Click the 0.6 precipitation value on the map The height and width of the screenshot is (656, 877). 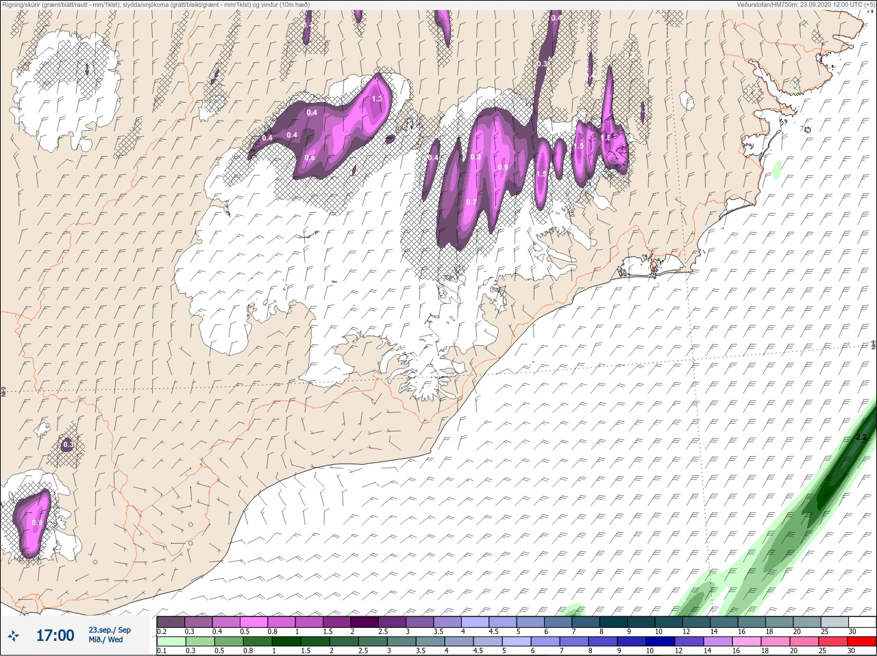[310, 158]
